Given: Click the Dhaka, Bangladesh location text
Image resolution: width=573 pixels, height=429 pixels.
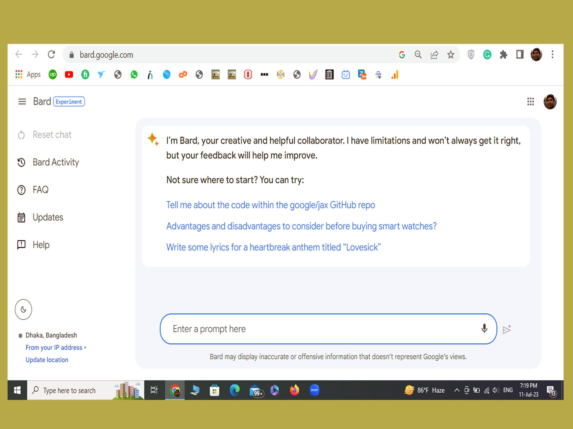Looking at the screenshot, I should click(51, 335).
